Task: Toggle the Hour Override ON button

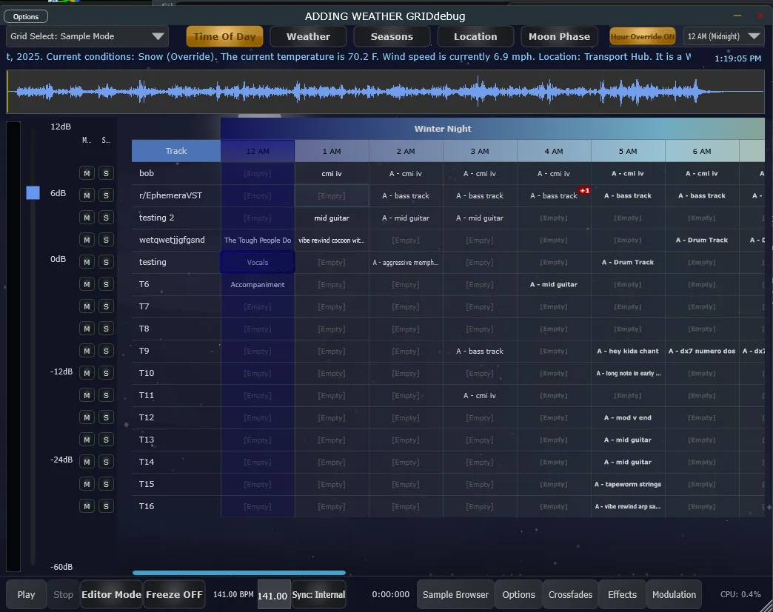Action: pos(642,36)
